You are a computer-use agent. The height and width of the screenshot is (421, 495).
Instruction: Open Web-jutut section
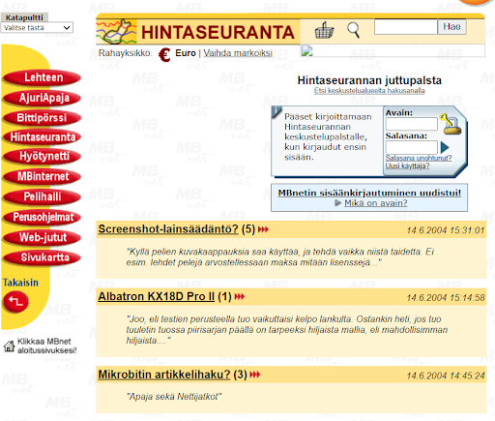(42, 237)
